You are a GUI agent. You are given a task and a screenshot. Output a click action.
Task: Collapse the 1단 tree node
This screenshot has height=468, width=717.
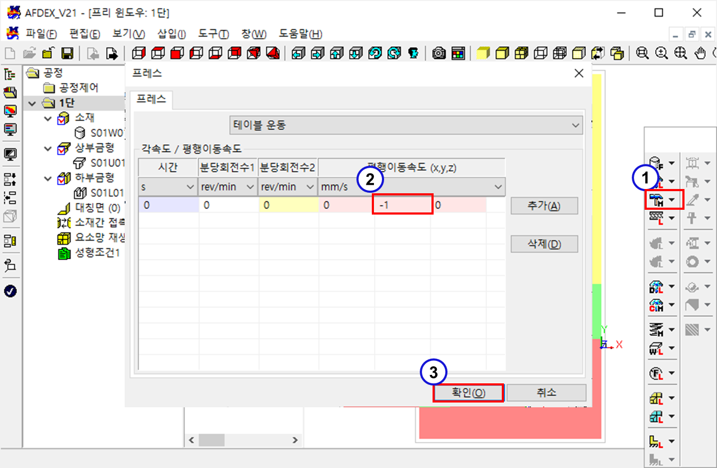click(x=31, y=103)
